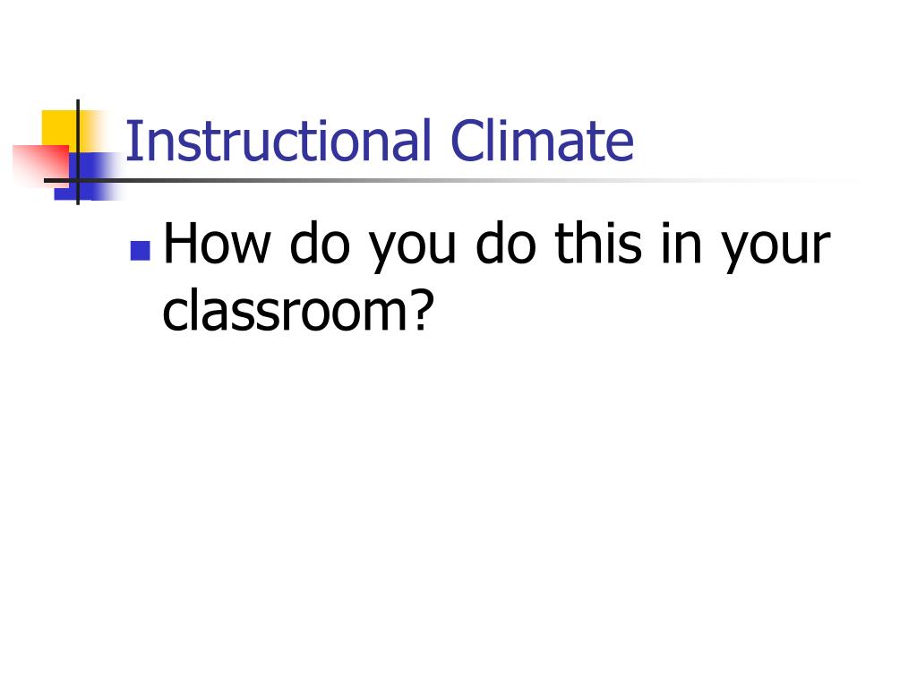917x688 pixels.
Task: Click the vertical black line in logo
Action: pos(78,152)
